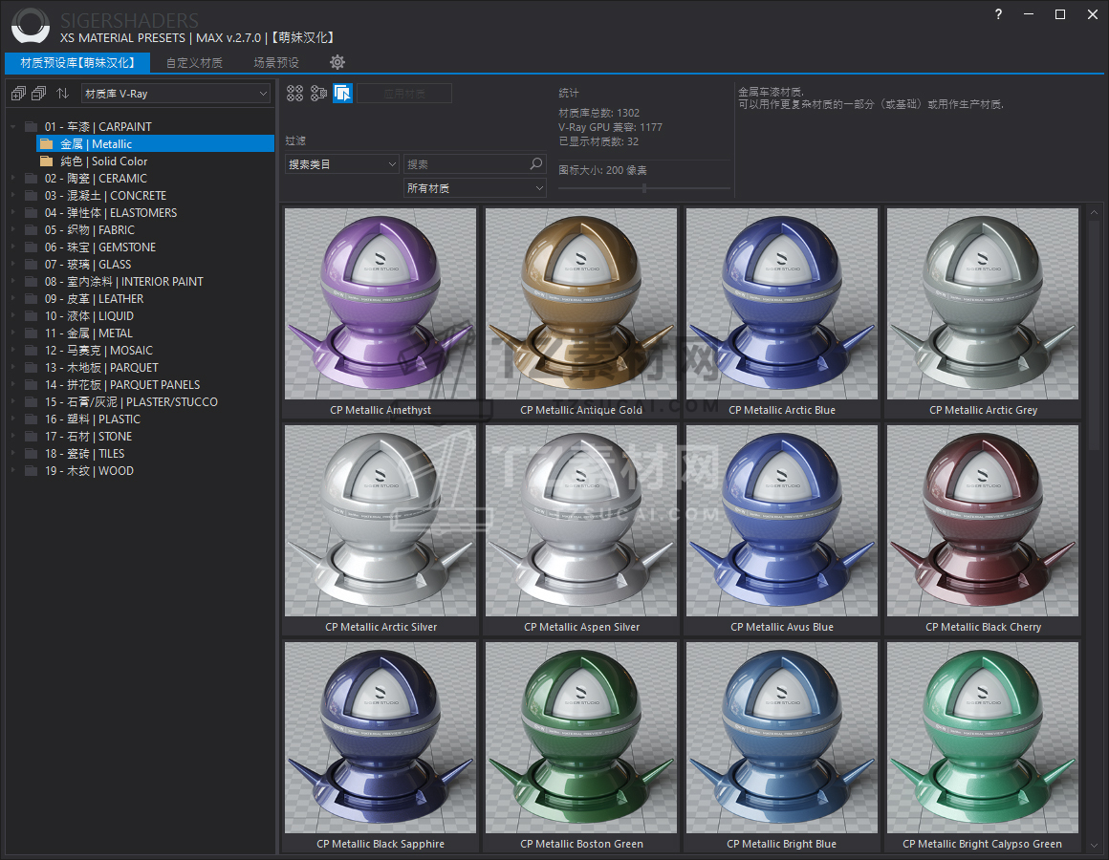This screenshot has height=860, width=1109.
Task: Click the folder icon of 05 FABRIC
Action: point(31,230)
